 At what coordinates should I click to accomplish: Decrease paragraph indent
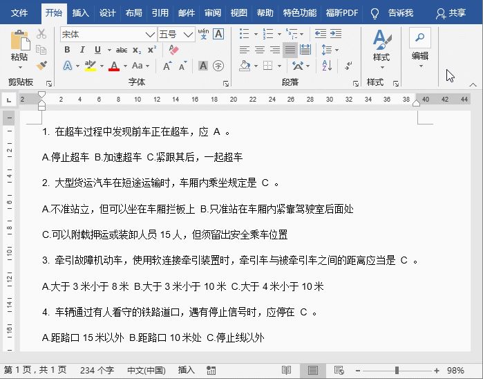[321, 34]
